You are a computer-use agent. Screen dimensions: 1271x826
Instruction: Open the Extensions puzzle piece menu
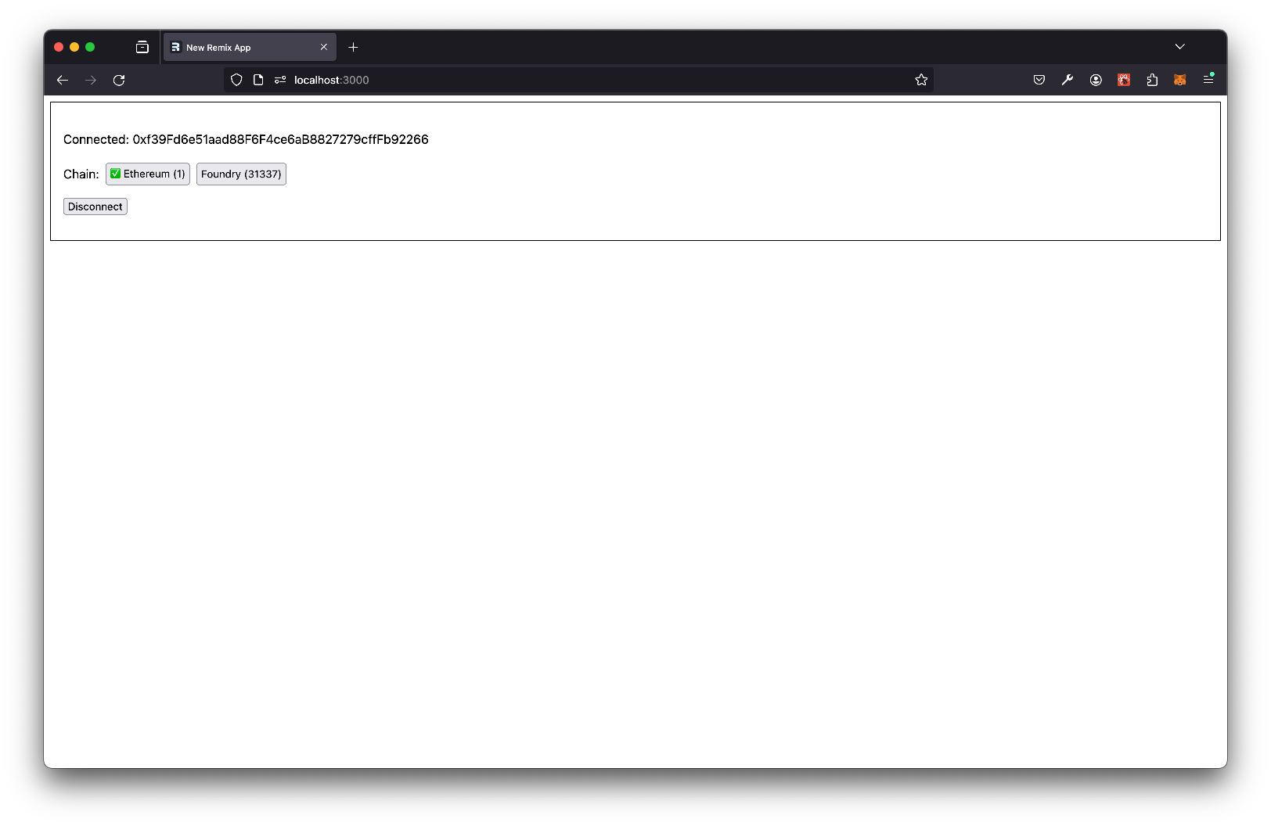click(x=1152, y=80)
